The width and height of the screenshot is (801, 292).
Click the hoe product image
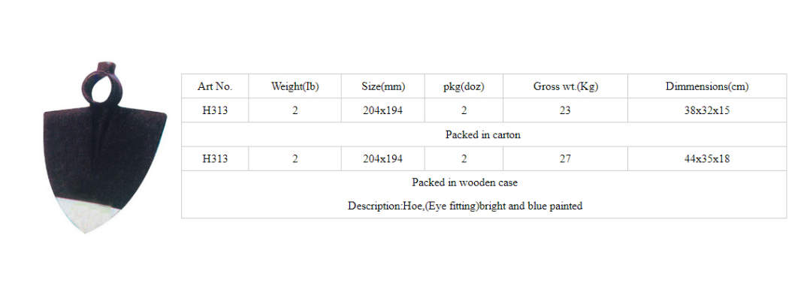[104, 147]
